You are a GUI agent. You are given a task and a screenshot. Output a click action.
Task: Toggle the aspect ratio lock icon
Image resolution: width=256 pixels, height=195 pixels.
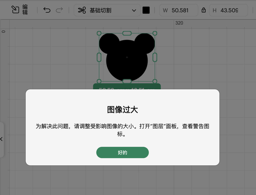(204, 10)
